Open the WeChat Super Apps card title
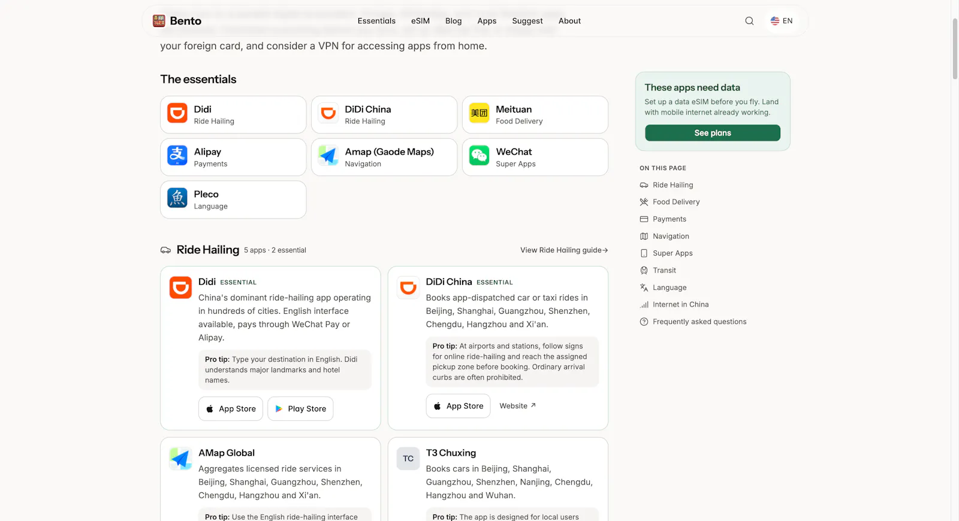This screenshot has width=959, height=521. coord(514,152)
